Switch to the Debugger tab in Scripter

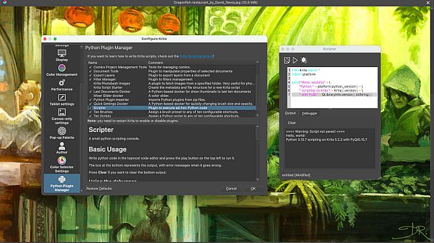tap(309, 113)
